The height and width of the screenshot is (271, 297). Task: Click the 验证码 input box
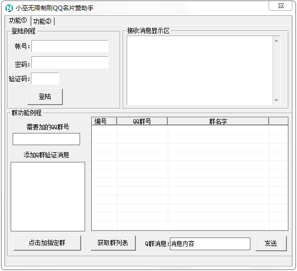[45, 79]
